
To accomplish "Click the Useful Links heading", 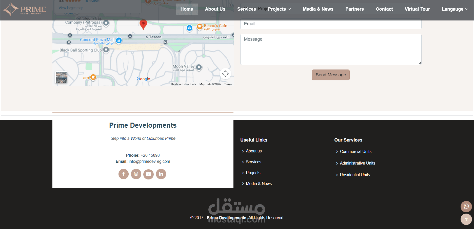I will click(x=254, y=140).
